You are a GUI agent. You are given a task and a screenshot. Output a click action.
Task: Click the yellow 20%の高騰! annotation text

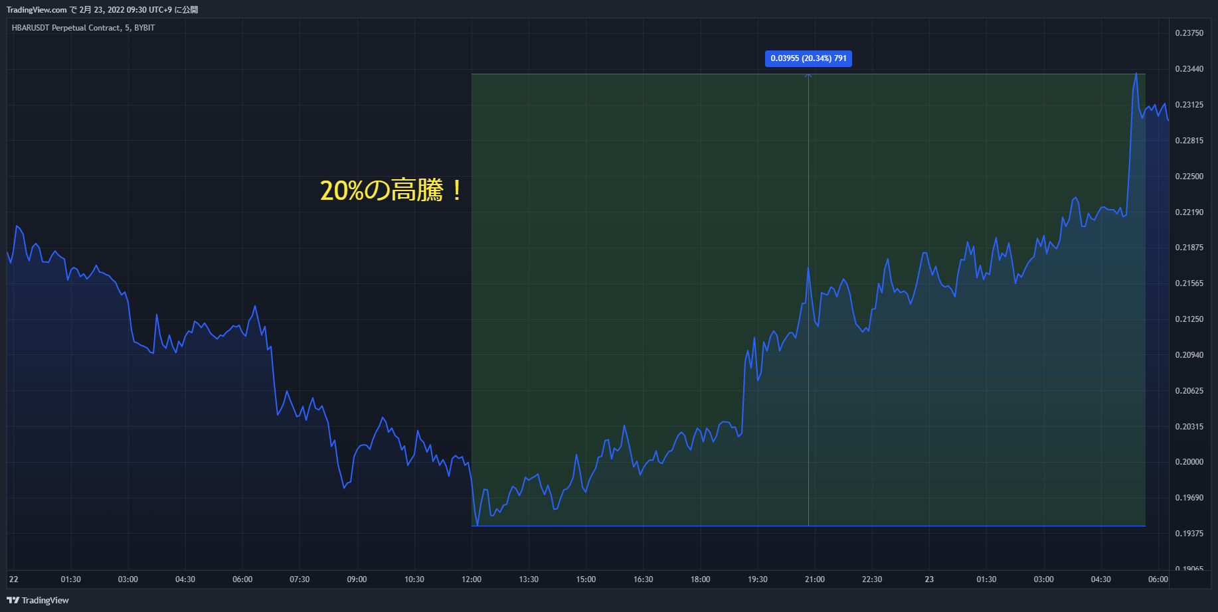(x=391, y=191)
